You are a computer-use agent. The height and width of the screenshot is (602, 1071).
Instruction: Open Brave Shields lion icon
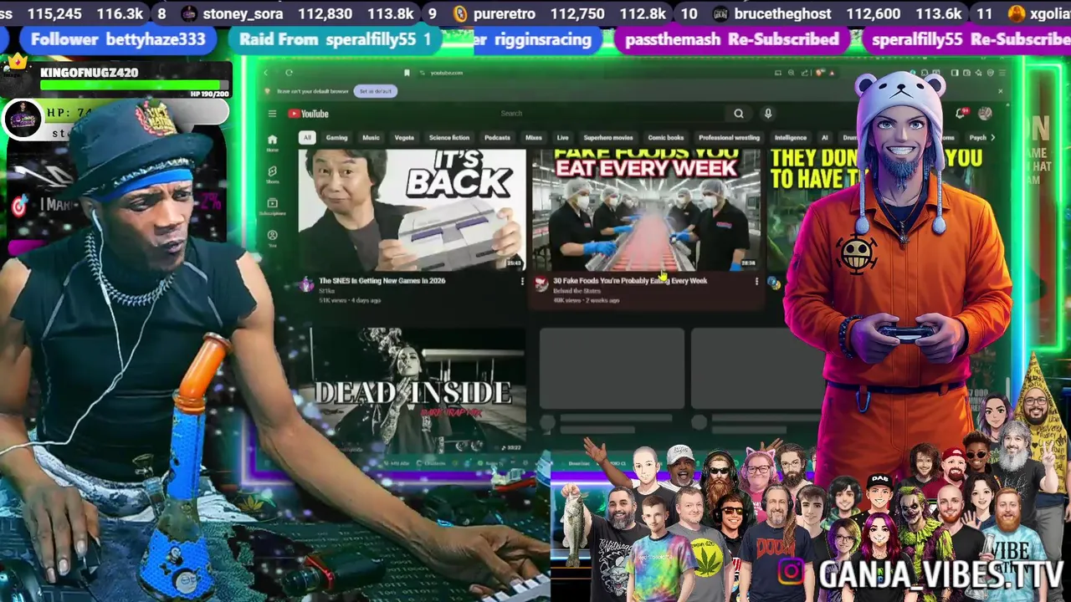coord(819,73)
